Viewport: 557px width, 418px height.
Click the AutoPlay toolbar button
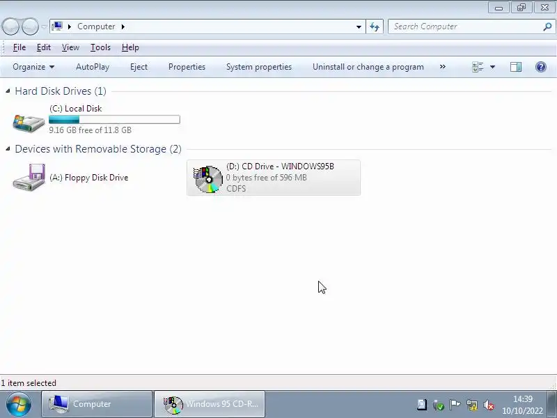pos(93,67)
